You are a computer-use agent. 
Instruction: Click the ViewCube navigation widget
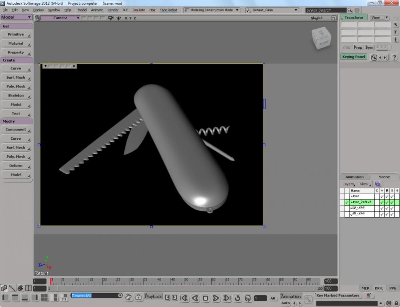click(322, 38)
